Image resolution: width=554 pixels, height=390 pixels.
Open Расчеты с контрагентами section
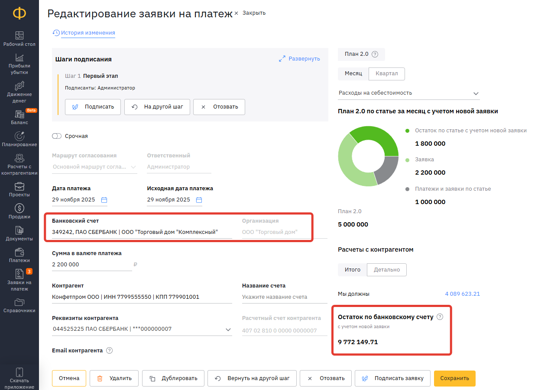pos(19,164)
